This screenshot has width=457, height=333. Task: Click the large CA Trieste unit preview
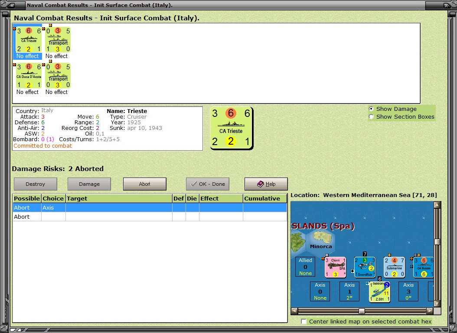[x=232, y=128]
